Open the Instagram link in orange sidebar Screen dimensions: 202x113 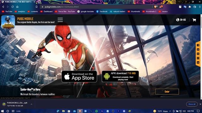(x=198, y=58)
